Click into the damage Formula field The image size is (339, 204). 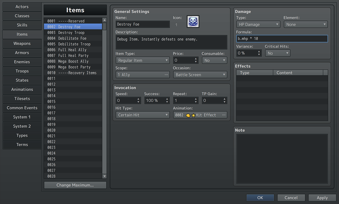tap(282, 39)
